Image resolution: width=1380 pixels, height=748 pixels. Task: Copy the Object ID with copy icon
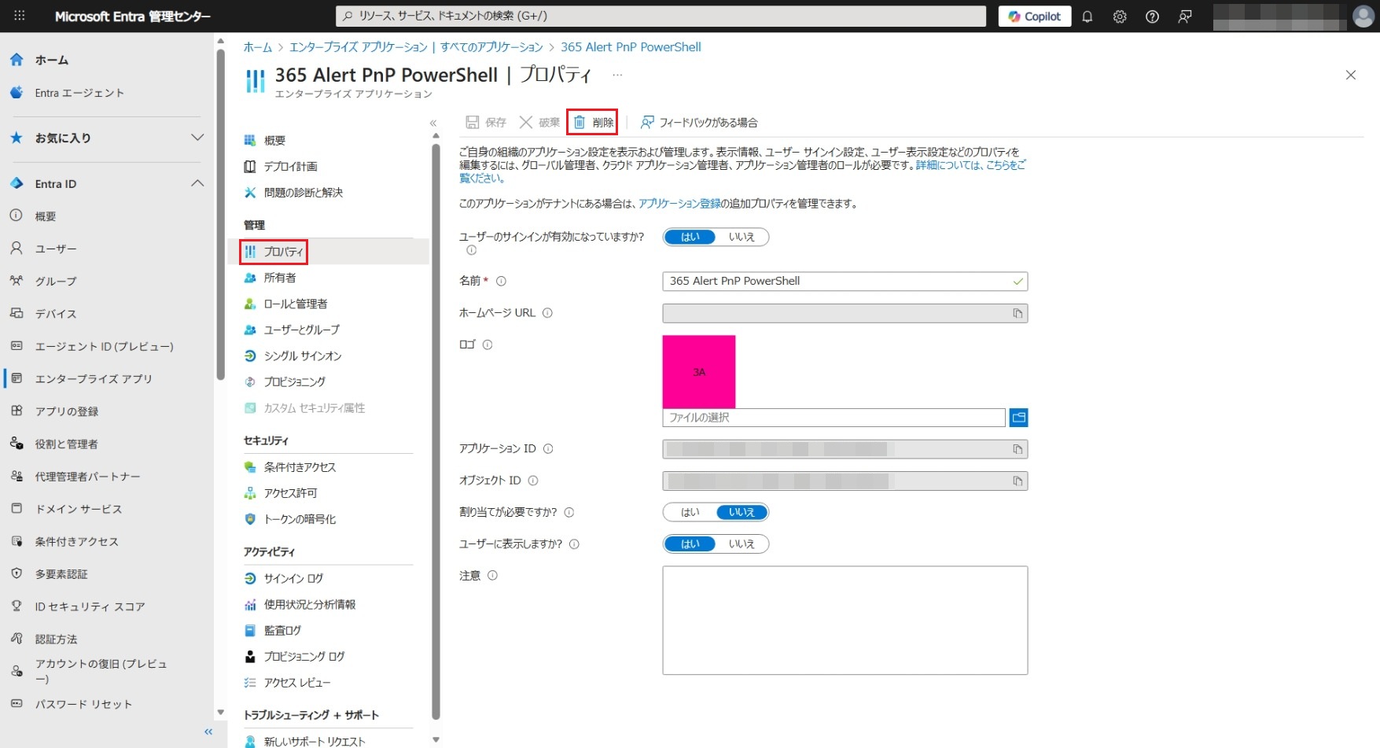point(1018,481)
